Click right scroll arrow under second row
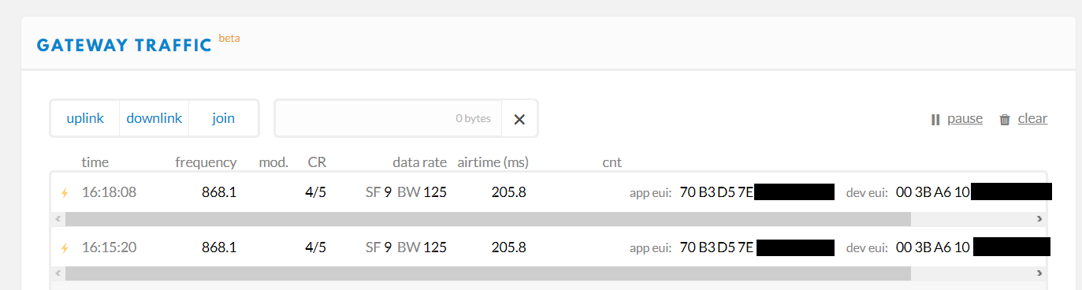This screenshot has width=1082, height=290. (x=1039, y=273)
